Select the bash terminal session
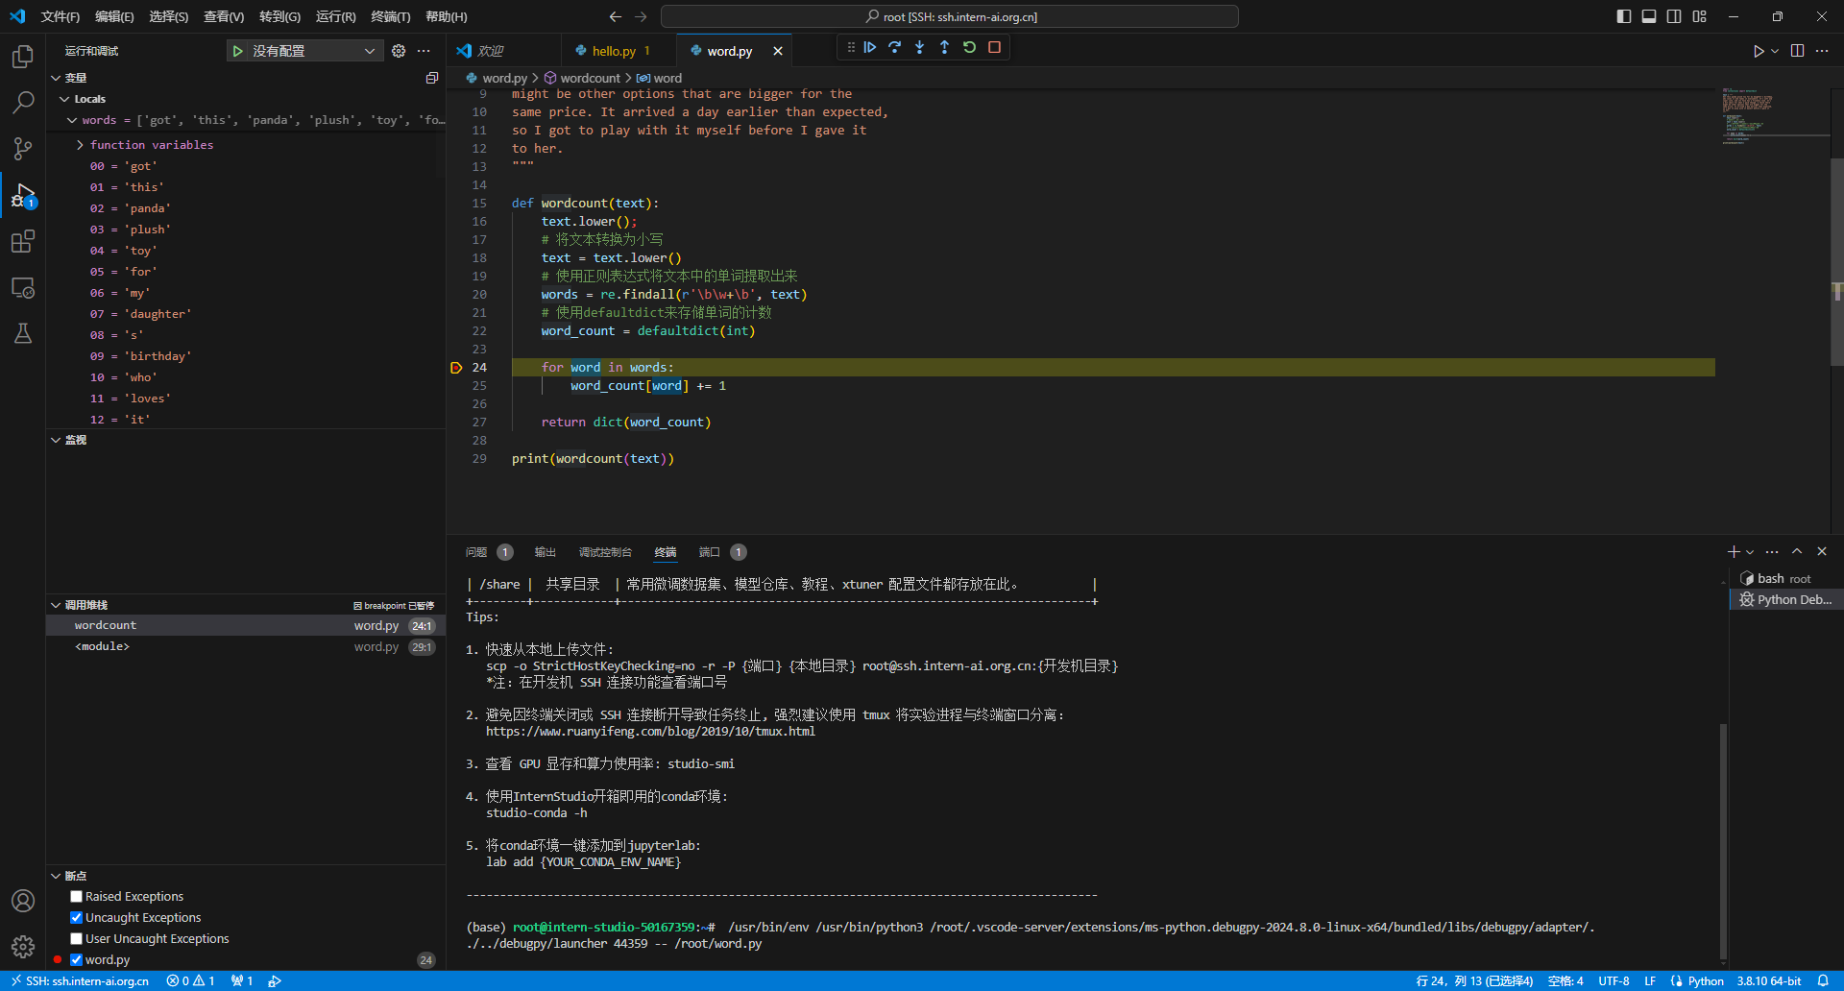 tap(1784, 578)
